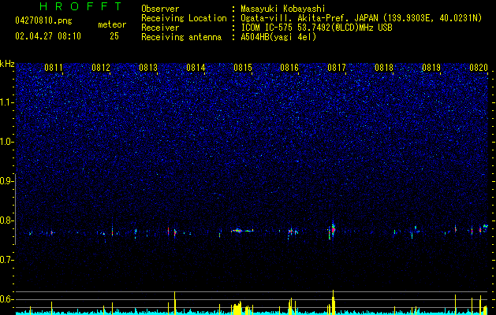Click the gray frequency range bar on left axis
496x315 pixels.
click(15, 209)
